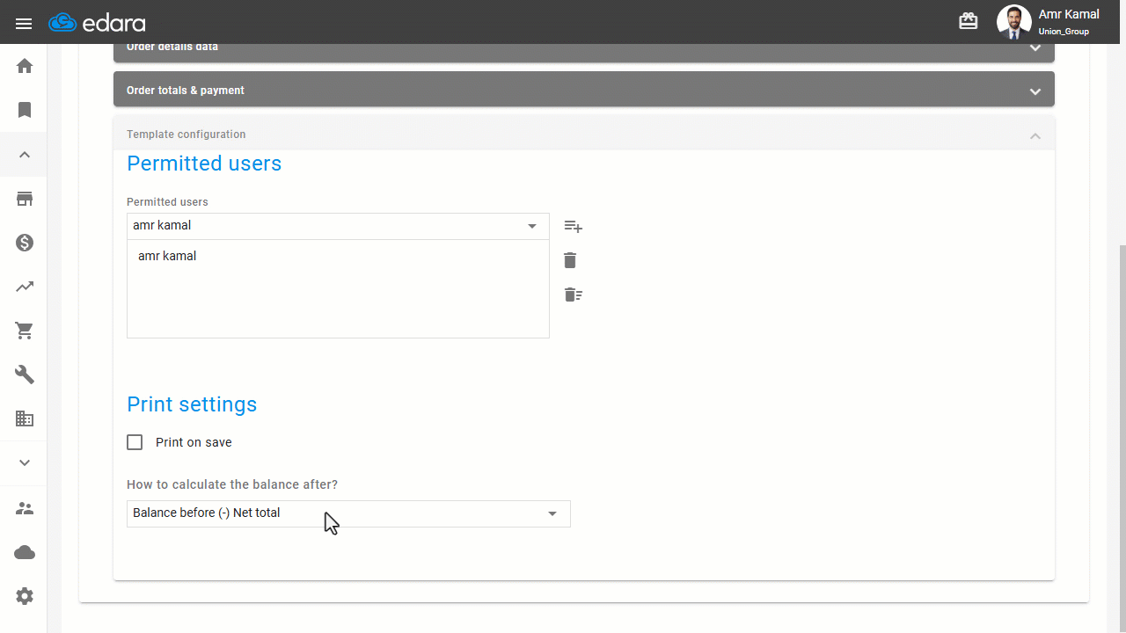
Task: Open the trending-up sales sidebar icon
Action: coord(25,287)
